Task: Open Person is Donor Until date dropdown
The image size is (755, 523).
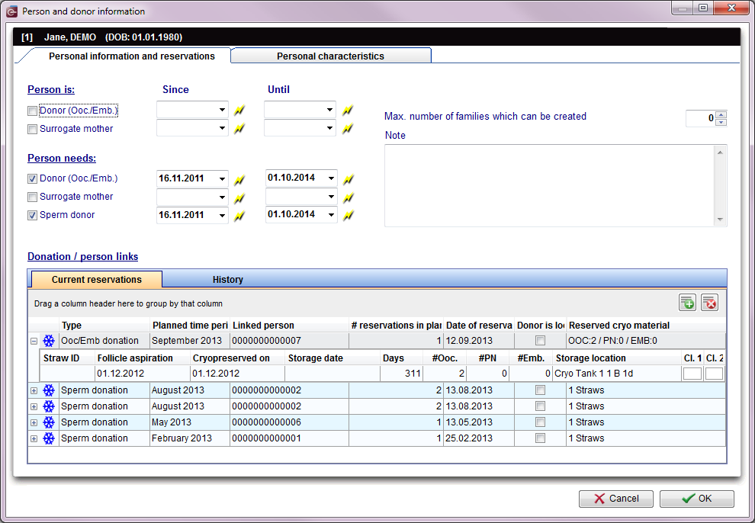Action: [329, 111]
